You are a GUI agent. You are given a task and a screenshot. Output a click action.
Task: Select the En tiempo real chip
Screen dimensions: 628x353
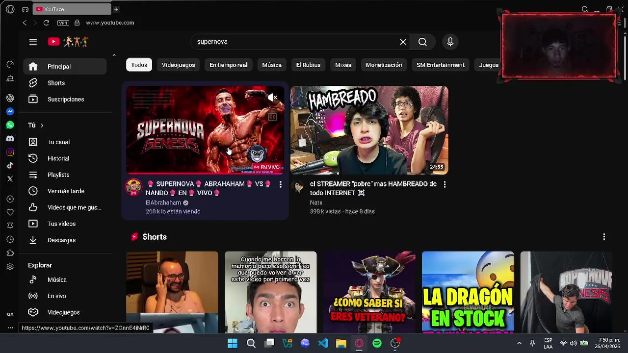228,65
